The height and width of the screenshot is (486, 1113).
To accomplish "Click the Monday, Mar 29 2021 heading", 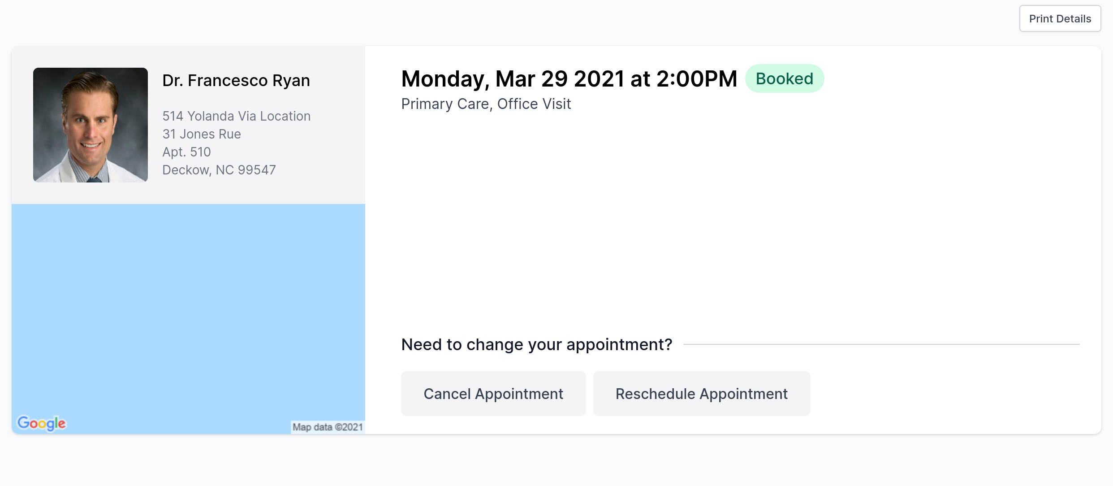I will tap(513, 79).
